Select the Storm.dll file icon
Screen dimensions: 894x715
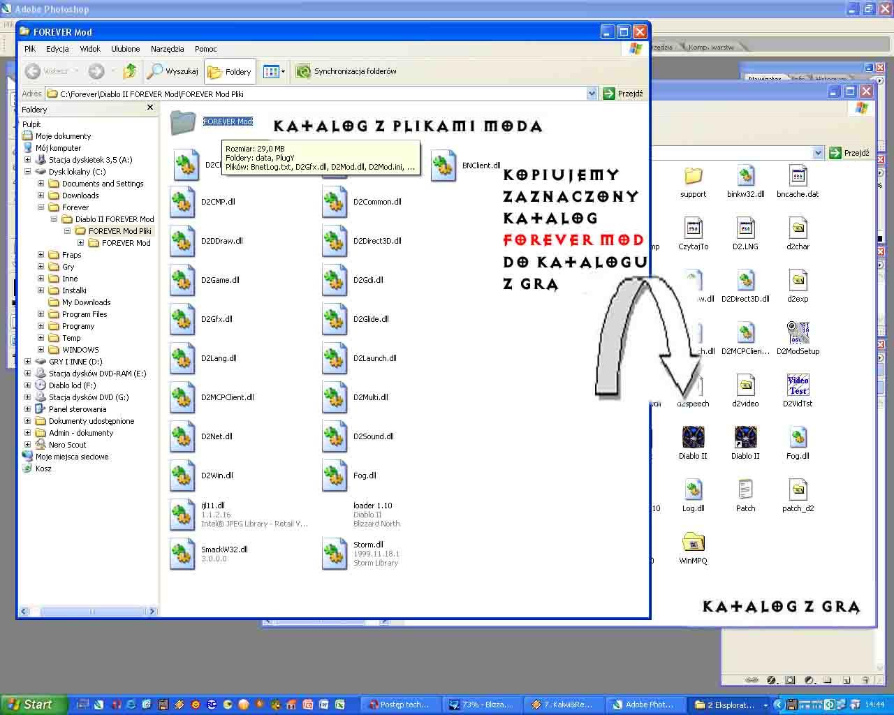coord(335,553)
